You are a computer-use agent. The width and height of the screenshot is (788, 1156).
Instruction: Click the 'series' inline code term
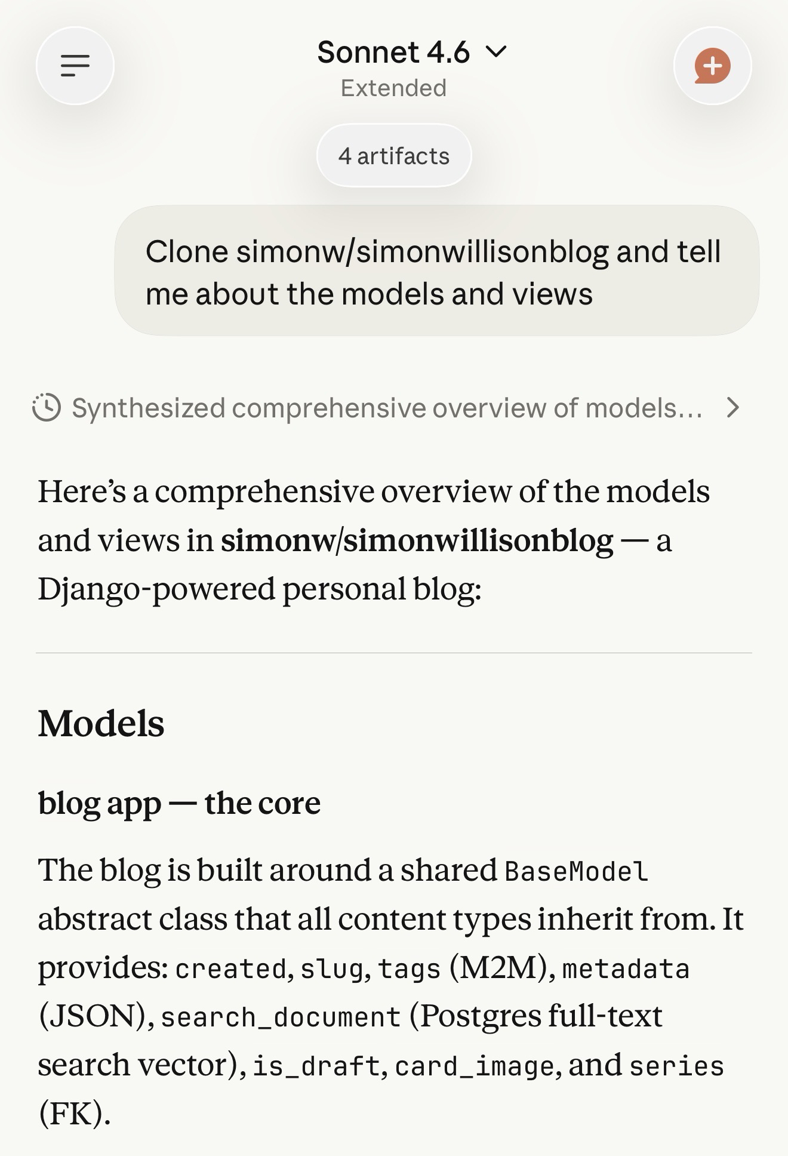coord(676,1066)
